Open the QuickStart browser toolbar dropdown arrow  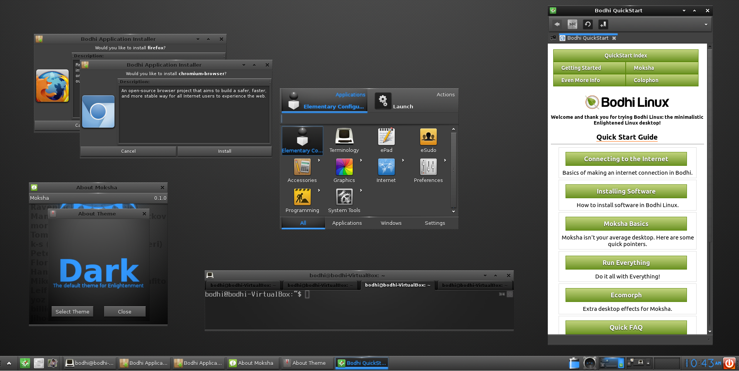click(x=706, y=24)
